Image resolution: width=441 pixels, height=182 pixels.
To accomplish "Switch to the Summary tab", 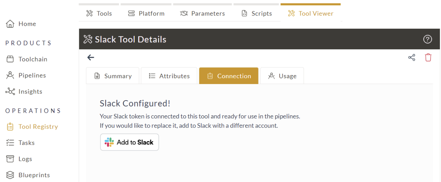I will (x=113, y=76).
